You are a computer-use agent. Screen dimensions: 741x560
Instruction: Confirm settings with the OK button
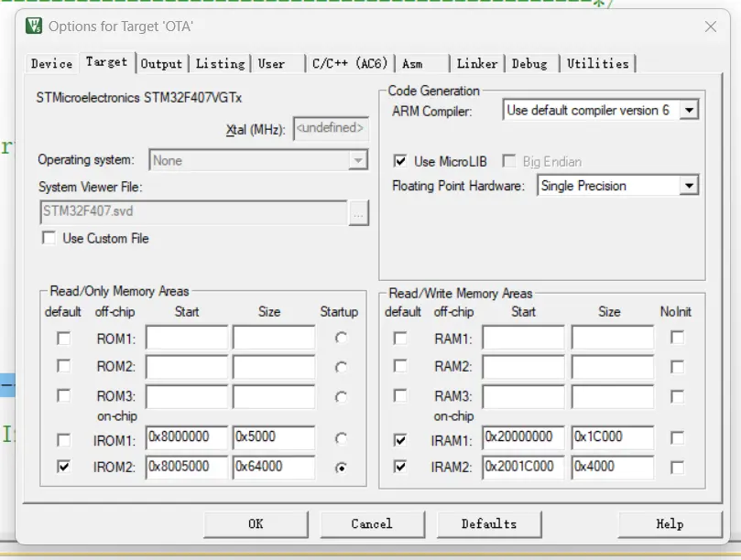point(256,524)
